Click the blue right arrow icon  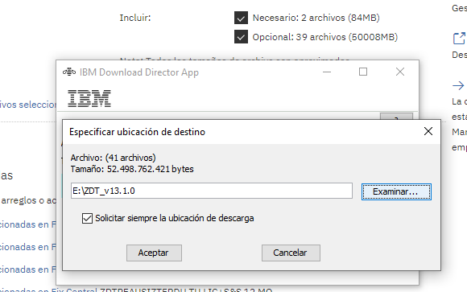[458, 86]
